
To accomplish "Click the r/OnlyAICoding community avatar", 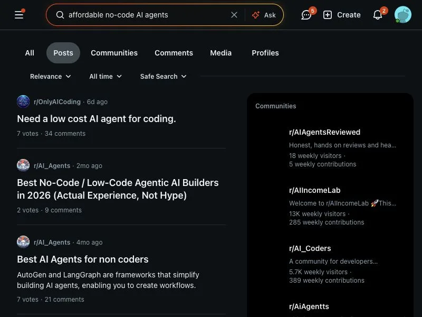I will tap(23, 101).
